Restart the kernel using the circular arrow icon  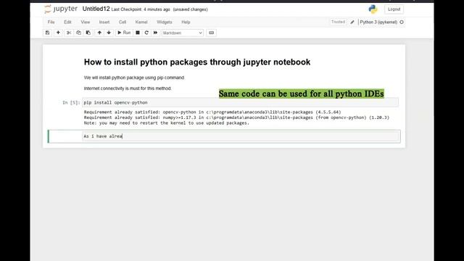pyautogui.click(x=146, y=33)
